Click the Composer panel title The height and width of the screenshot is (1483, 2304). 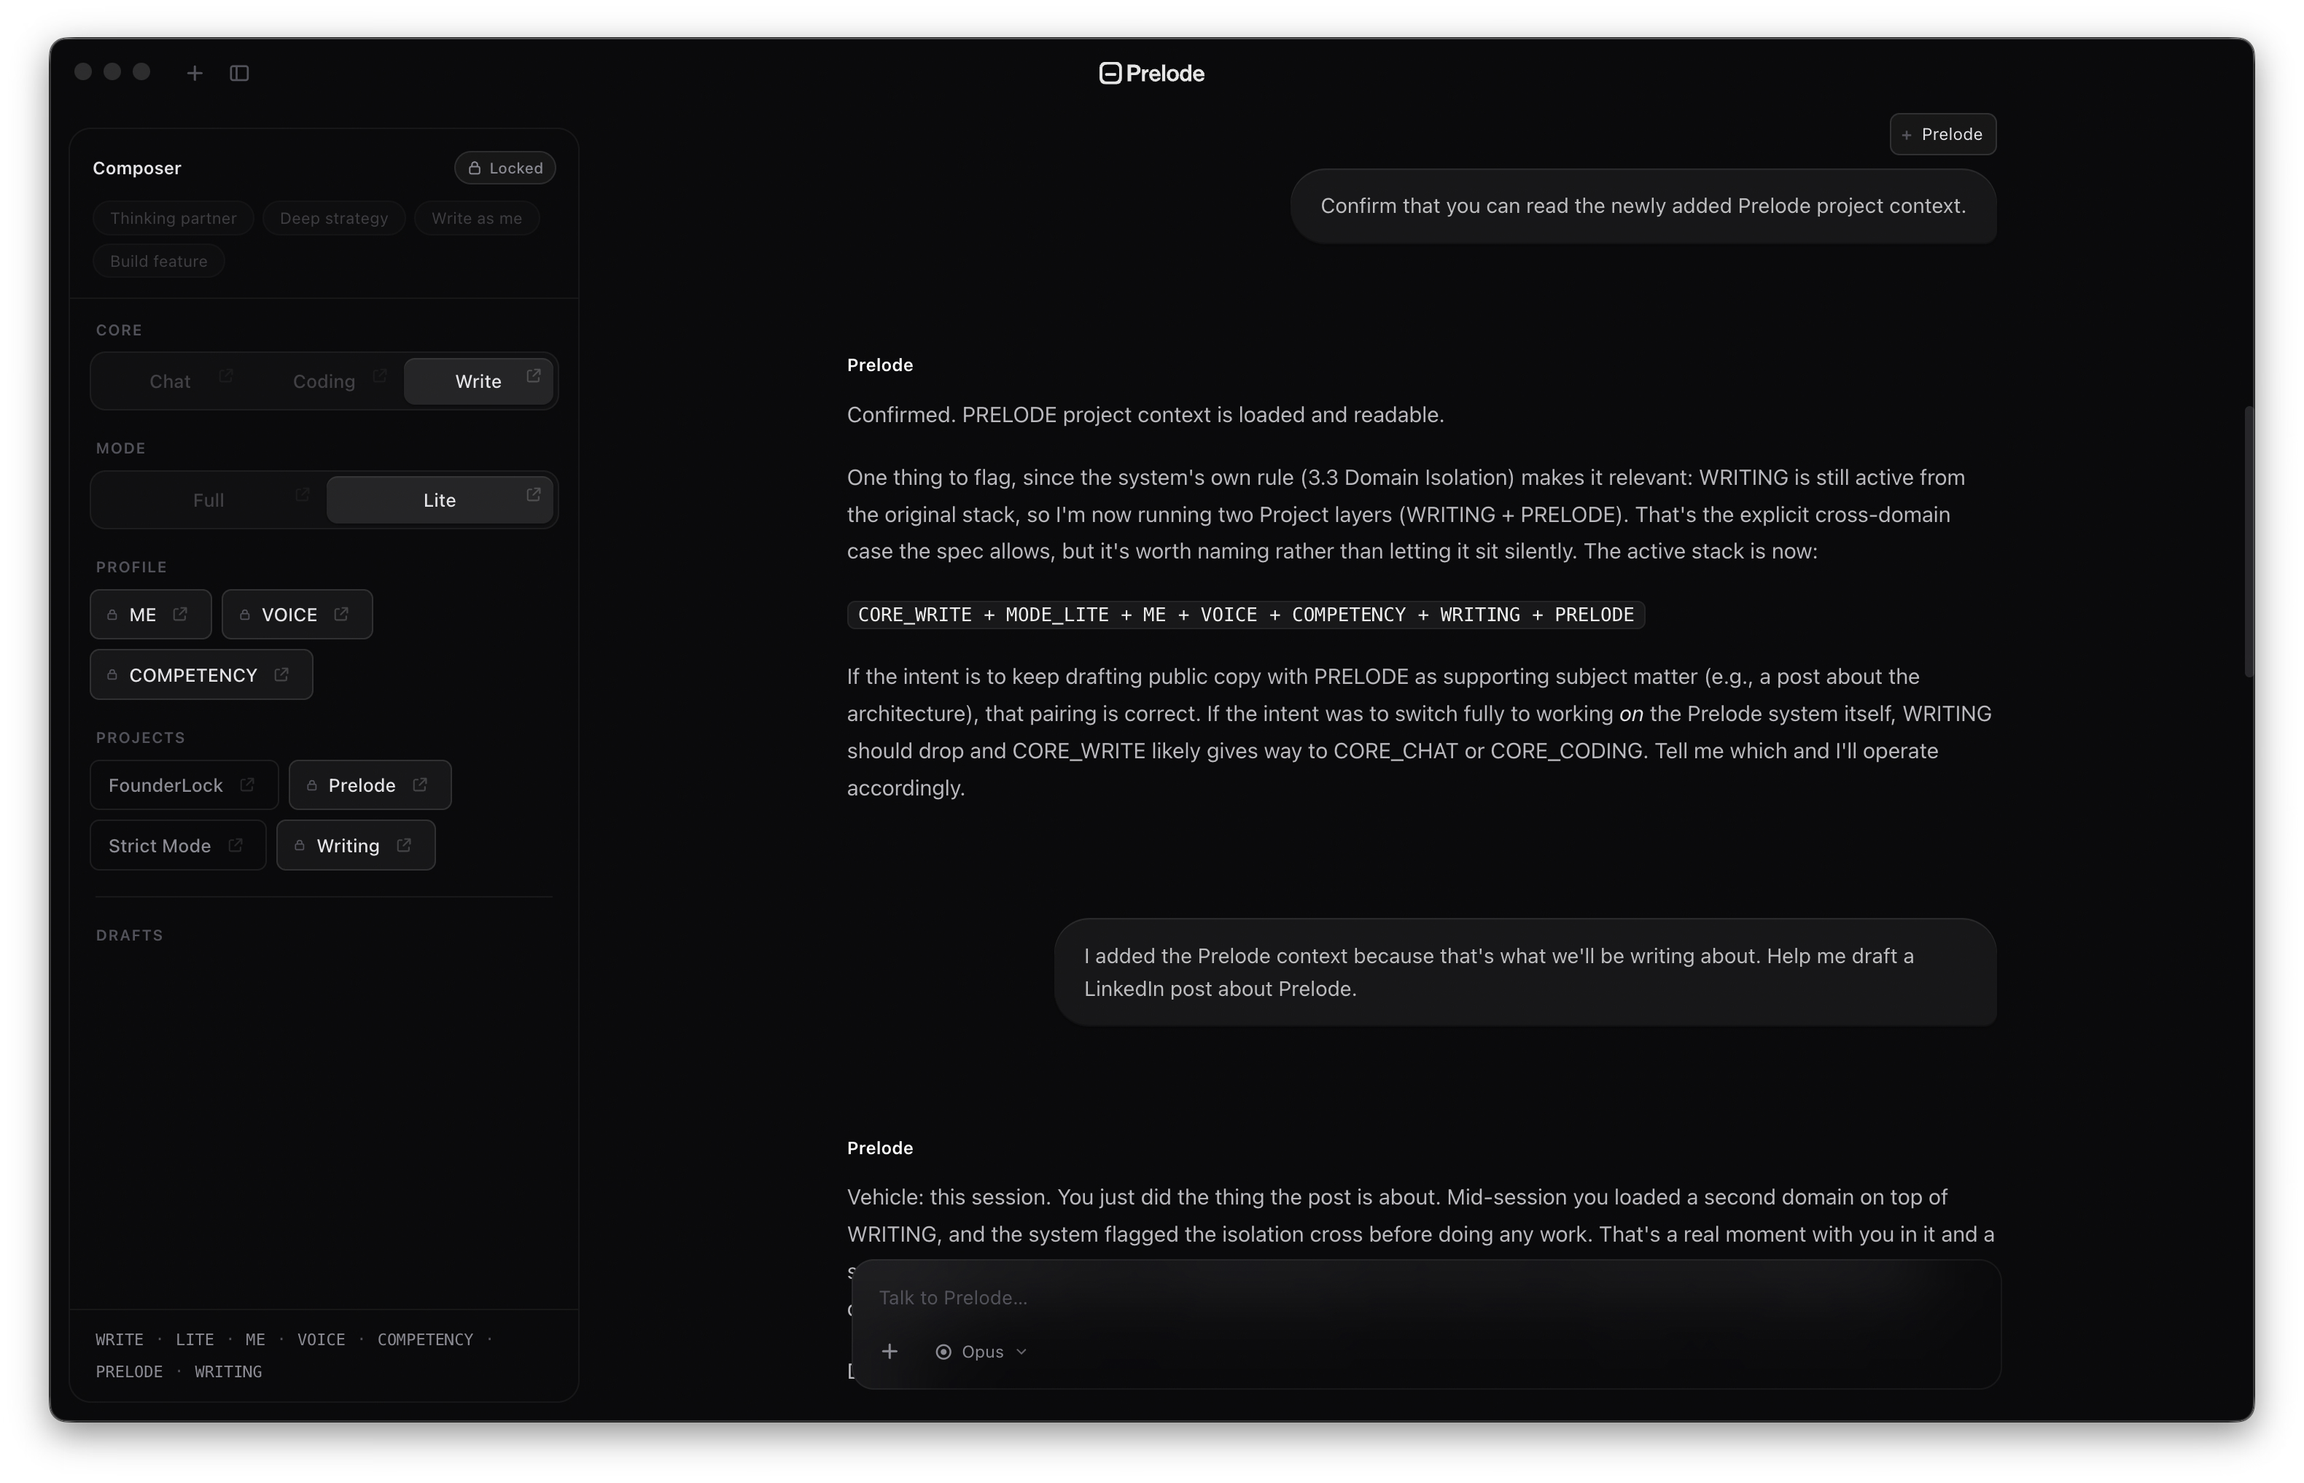137,168
